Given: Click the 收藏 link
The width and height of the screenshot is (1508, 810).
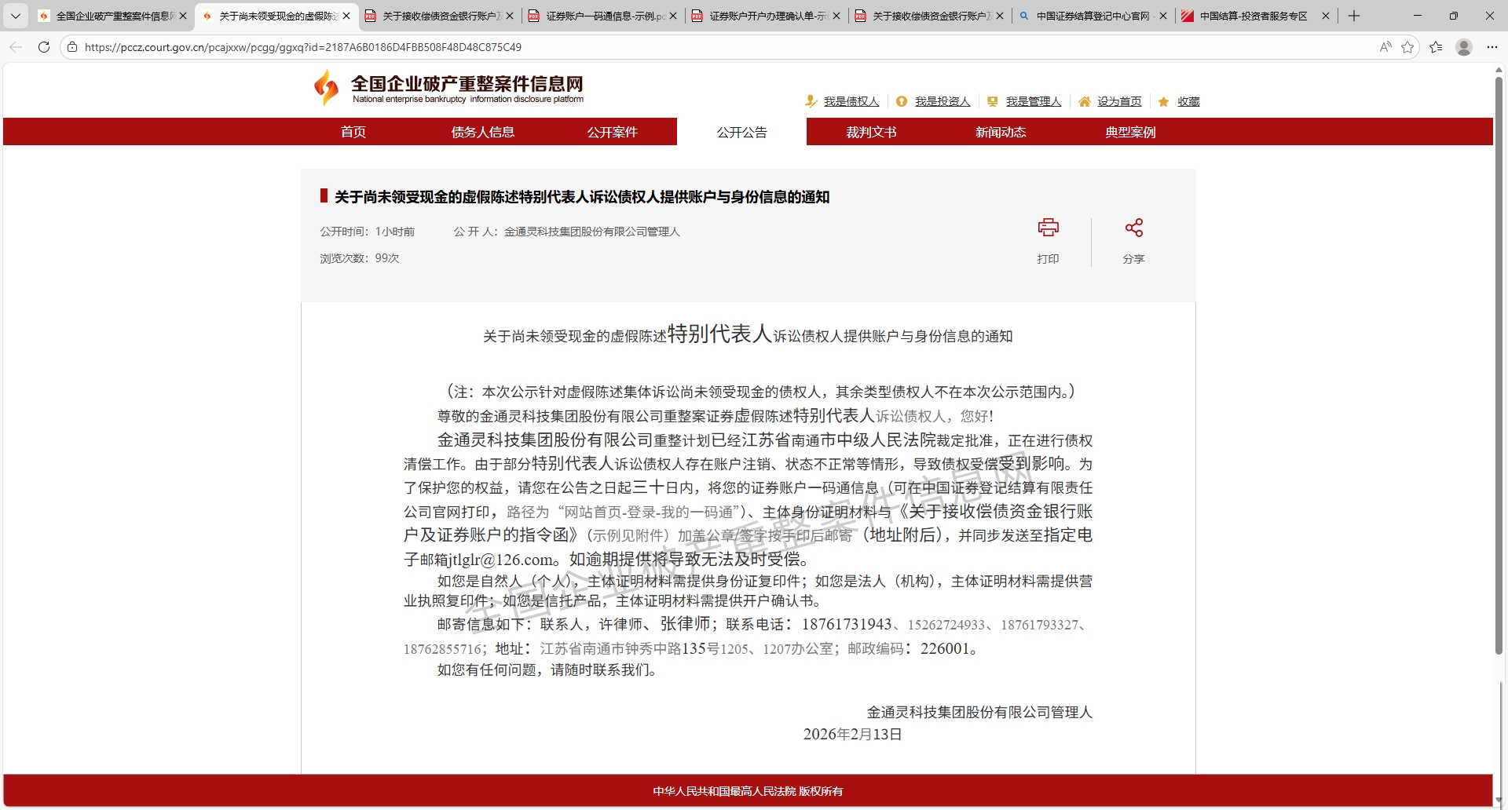Looking at the screenshot, I should point(1188,101).
